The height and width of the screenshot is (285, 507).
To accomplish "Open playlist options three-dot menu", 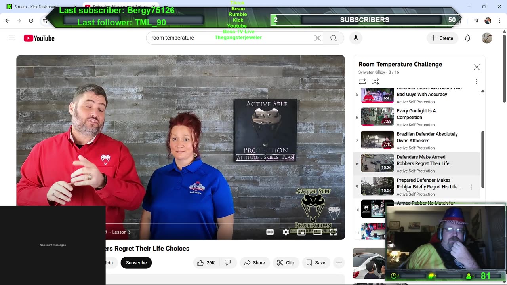I will (x=477, y=82).
